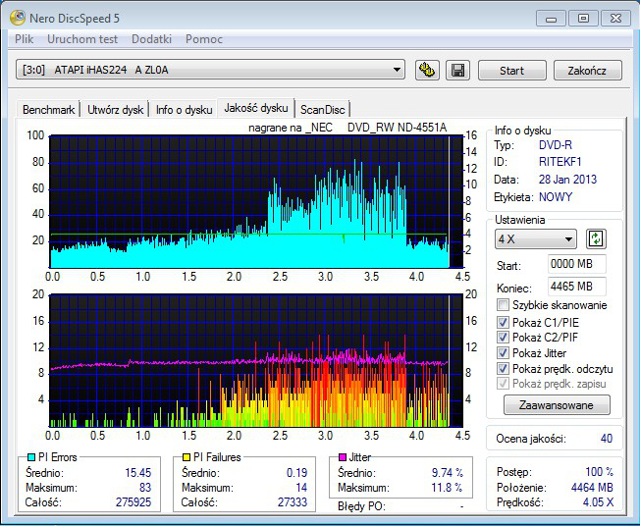The height and width of the screenshot is (526, 640).
Task: Open the Dodatki menu
Action: click(x=151, y=39)
